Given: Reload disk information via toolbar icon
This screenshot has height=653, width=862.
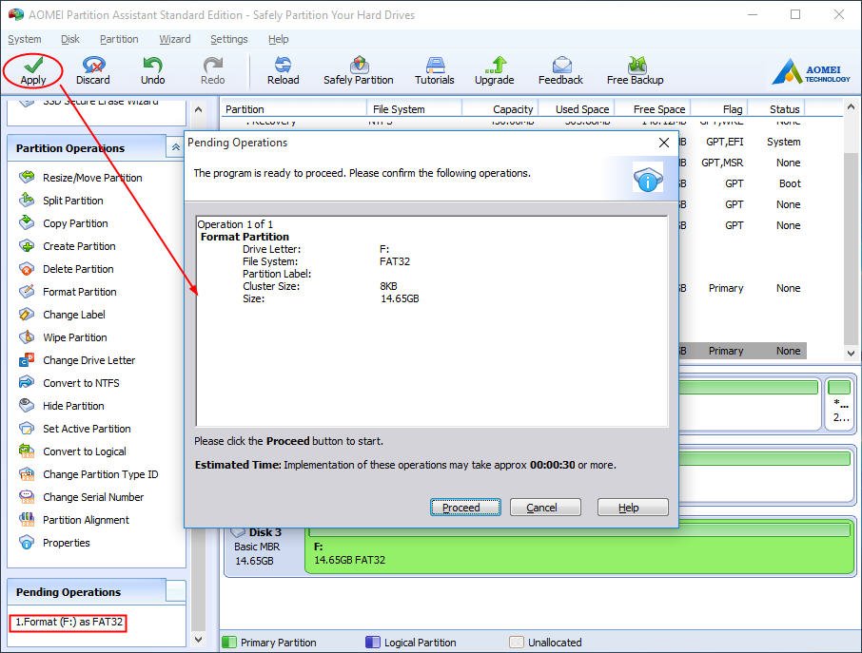Looking at the screenshot, I should pyautogui.click(x=283, y=69).
